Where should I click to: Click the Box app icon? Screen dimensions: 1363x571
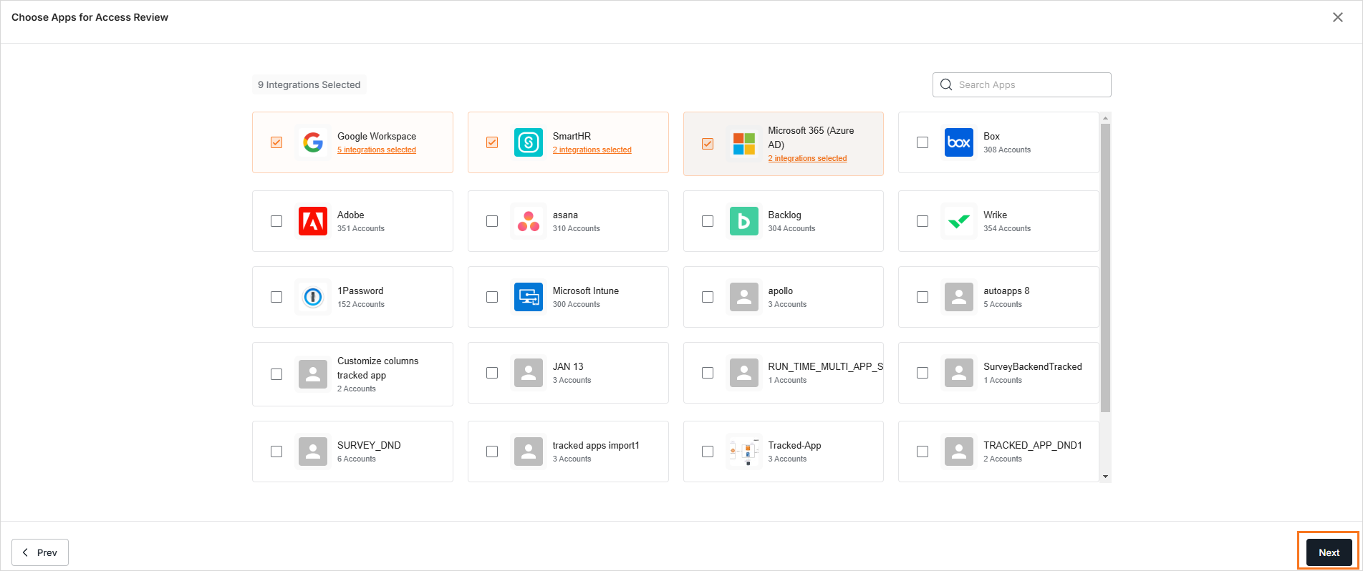point(959,142)
